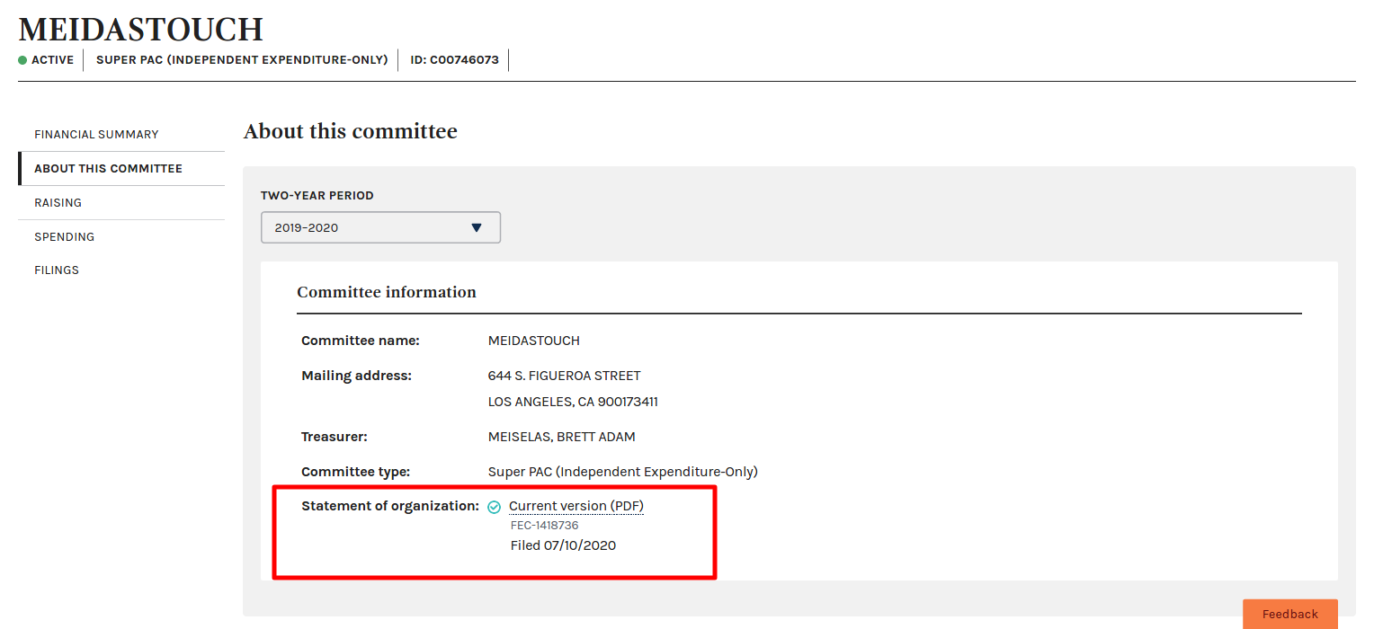This screenshot has height=629, width=1374.
Task: Click the committee type value in the table
Action: (623, 472)
